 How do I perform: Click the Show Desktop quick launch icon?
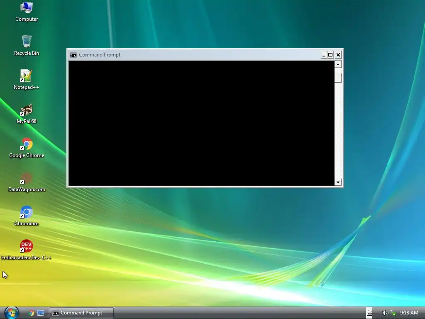pos(41,313)
